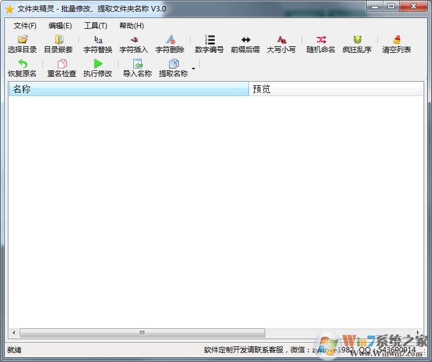
Task: Expand the 提取名称 dropdown arrow
Action: [193, 68]
